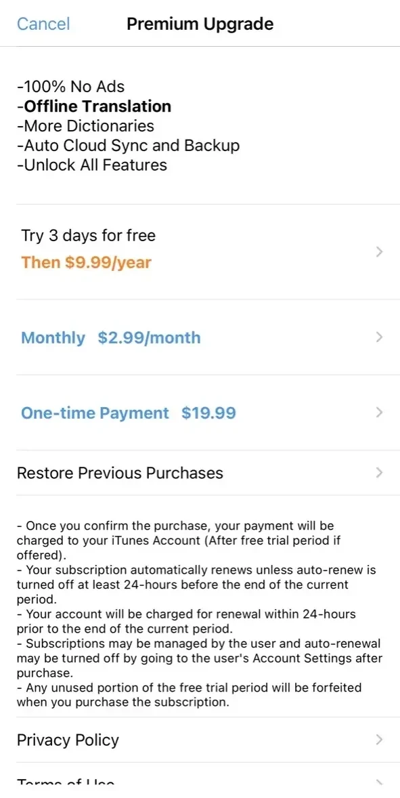Tap the chevron on the partially visible Terms row
The image size is (400, 798).
pos(378,784)
